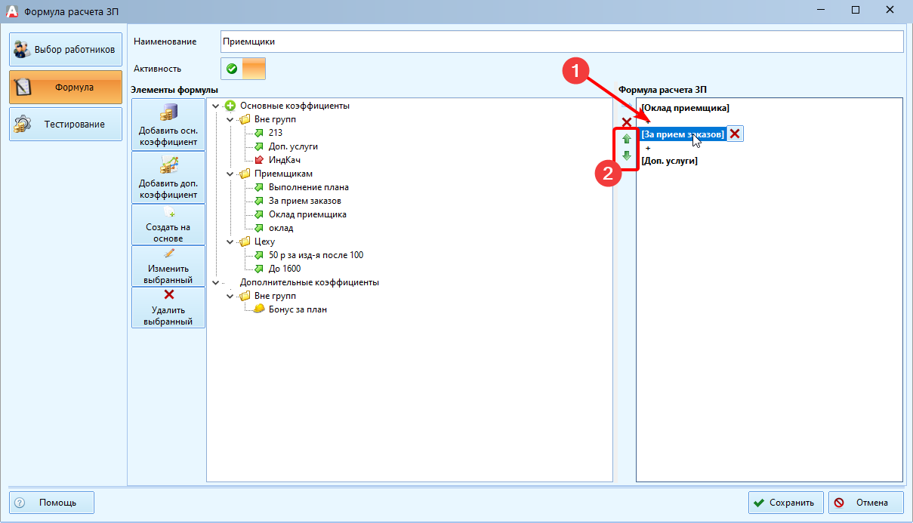Click the Наименование text field
913x523 pixels.
click(x=561, y=42)
